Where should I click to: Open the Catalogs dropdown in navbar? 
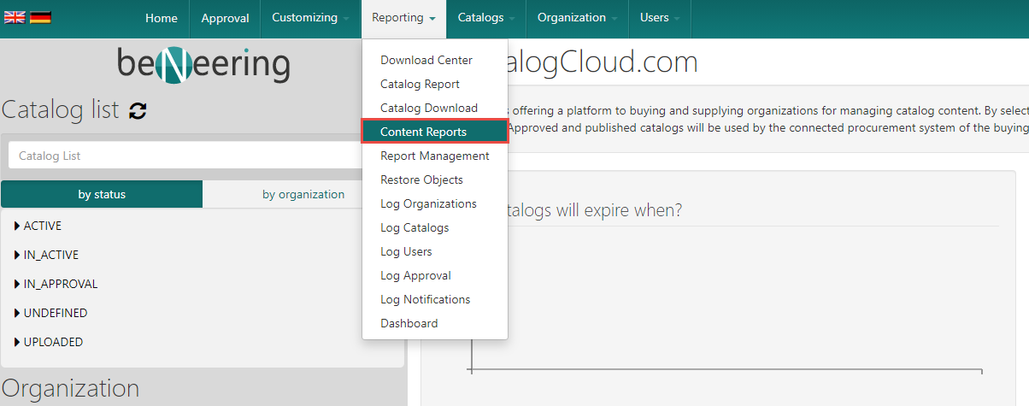click(x=485, y=18)
